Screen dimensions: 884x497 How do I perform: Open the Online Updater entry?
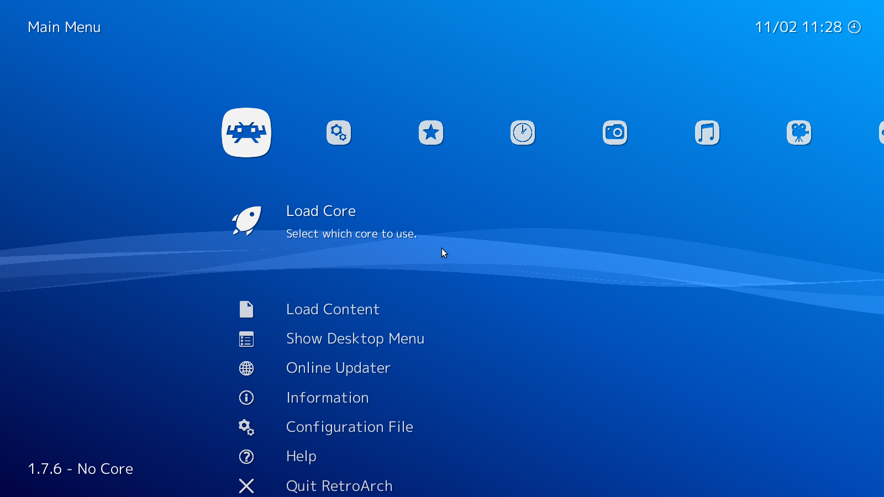point(338,368)
